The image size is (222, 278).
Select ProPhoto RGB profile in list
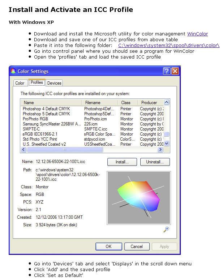35,119
